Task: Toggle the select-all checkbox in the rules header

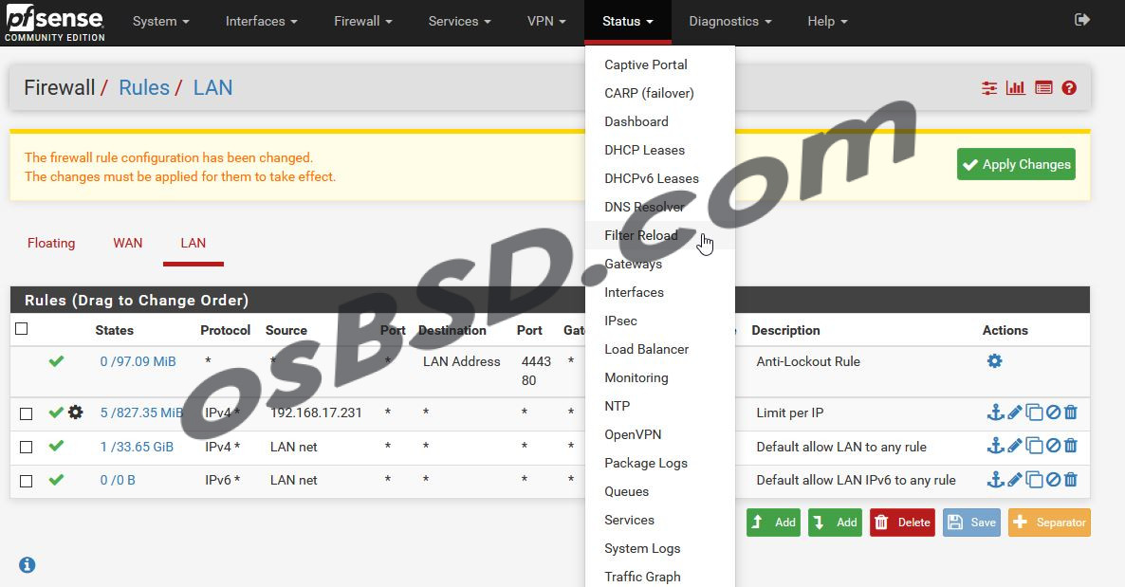Action: coord(22,329)
